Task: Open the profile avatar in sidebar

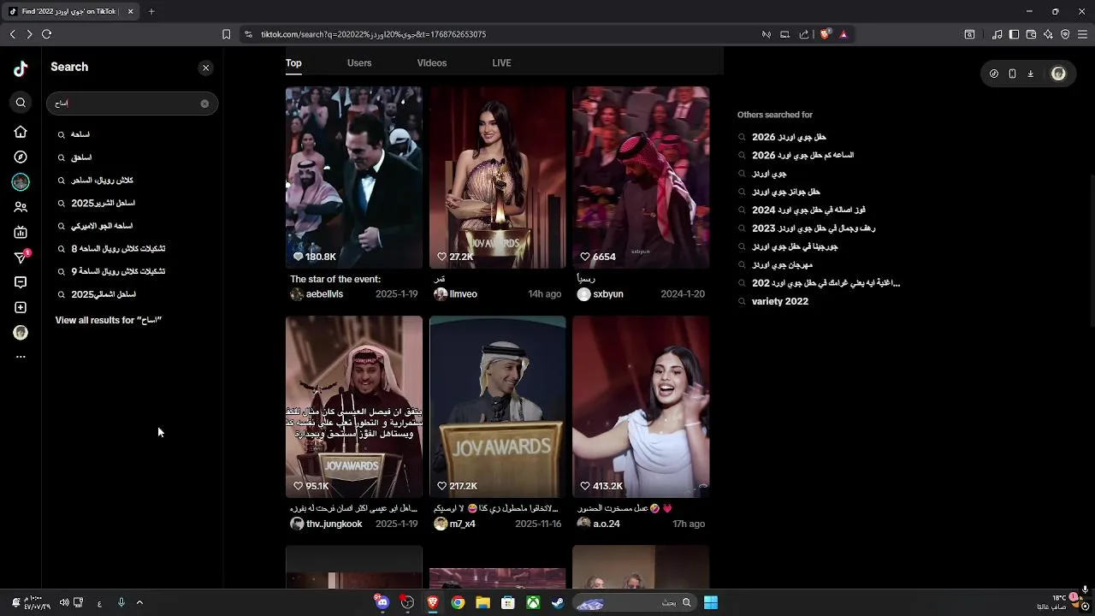Action: coord(21,333)
